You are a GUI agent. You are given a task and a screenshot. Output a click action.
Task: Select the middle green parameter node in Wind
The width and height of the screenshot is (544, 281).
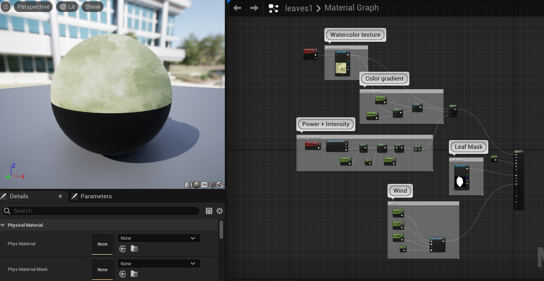(398, 225)
